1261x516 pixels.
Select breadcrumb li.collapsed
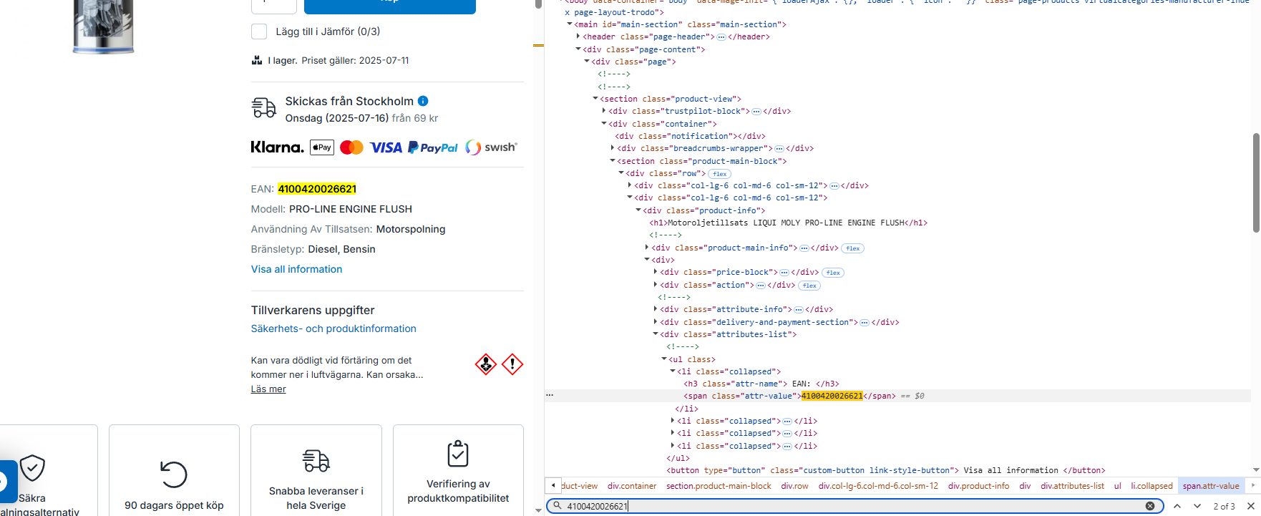1152,486
